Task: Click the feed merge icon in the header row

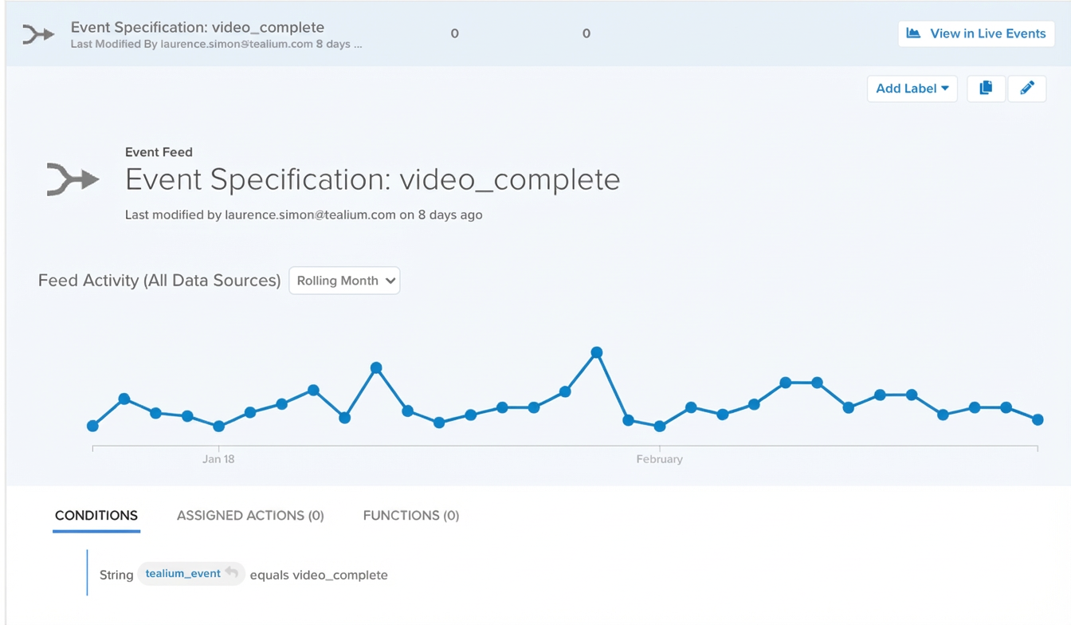Action: click(37, 34)
